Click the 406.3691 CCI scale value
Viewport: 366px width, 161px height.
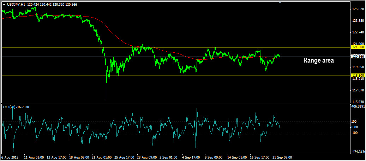pyautogui.click(x=359, y=107)
